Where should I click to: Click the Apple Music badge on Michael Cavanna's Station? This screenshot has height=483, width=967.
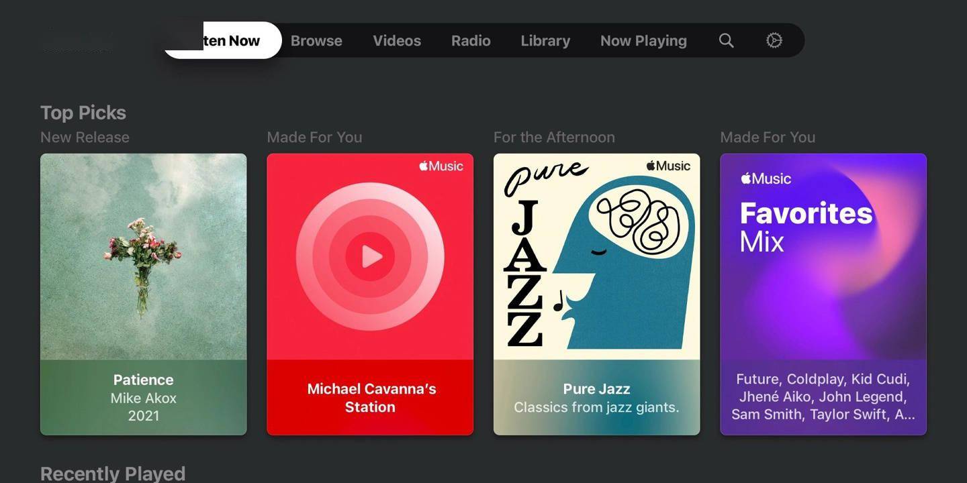[441, 166]
